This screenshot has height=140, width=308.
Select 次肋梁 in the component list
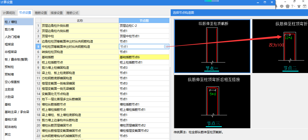pos(19,97)
